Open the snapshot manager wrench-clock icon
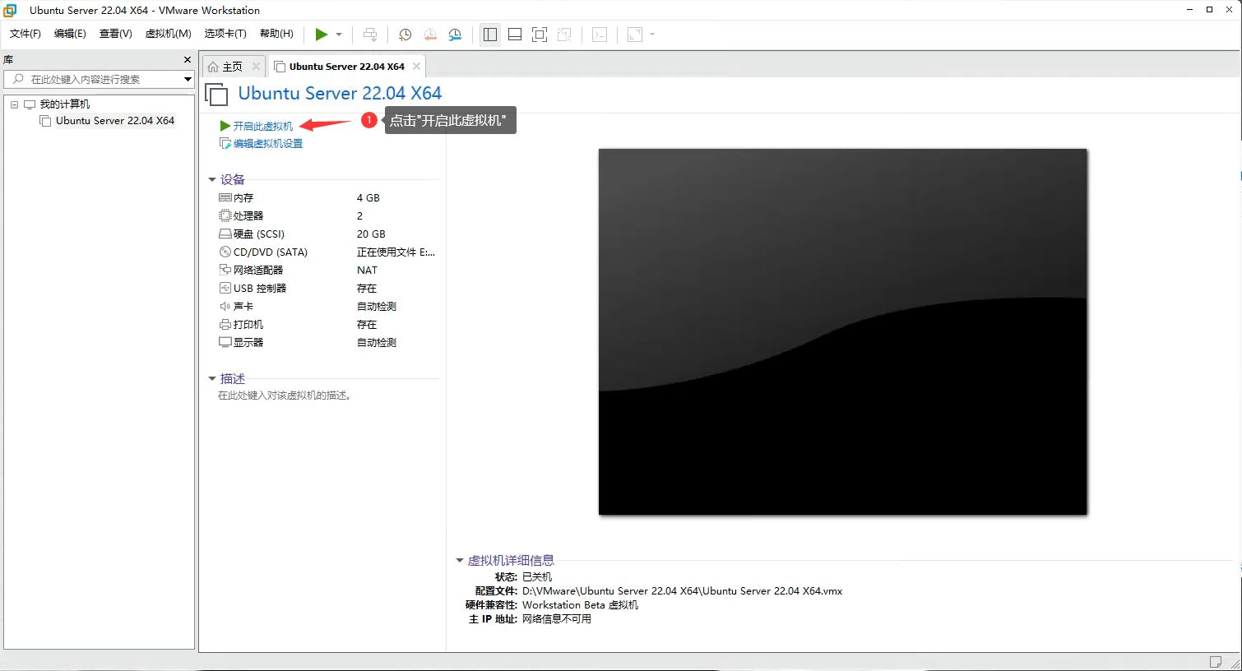1242x671 pixels. (455, 35)
